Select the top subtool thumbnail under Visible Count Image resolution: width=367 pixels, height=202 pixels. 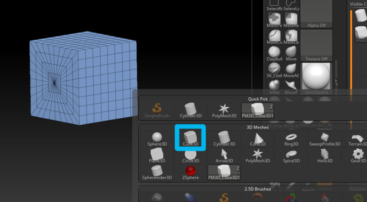[361, 16]
